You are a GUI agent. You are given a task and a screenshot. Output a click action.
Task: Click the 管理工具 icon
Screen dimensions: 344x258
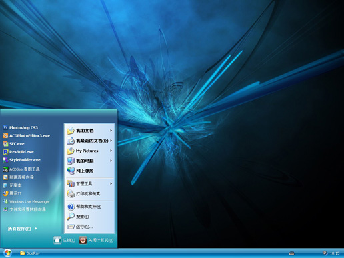[71, 183]
